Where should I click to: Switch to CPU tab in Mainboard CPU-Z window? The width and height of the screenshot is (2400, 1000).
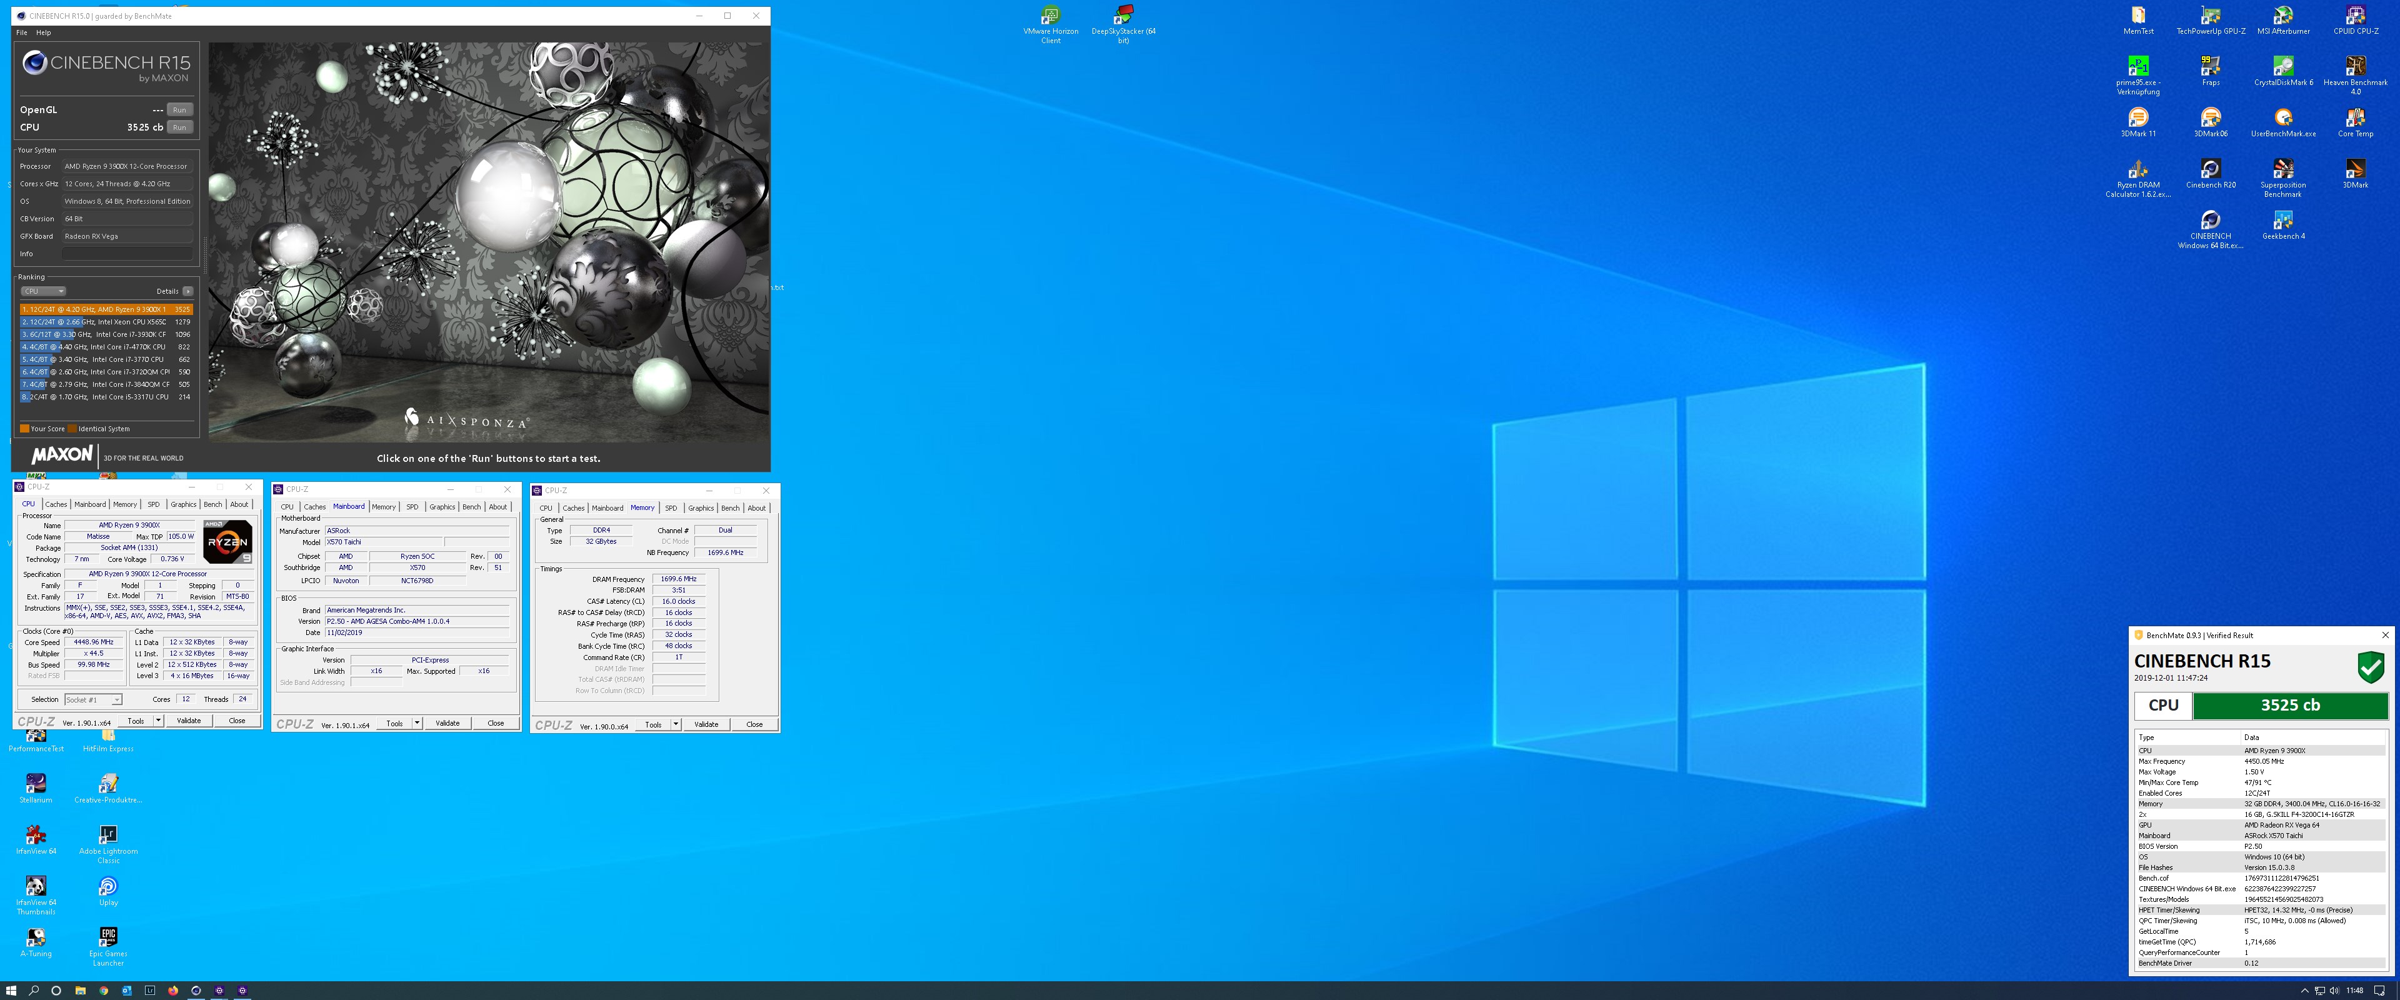[287, 507]
